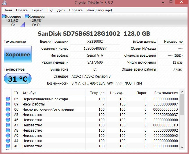189x154 pixels.
Task: Click the scroll up arrow of attribute list
Action: [182, 92]
